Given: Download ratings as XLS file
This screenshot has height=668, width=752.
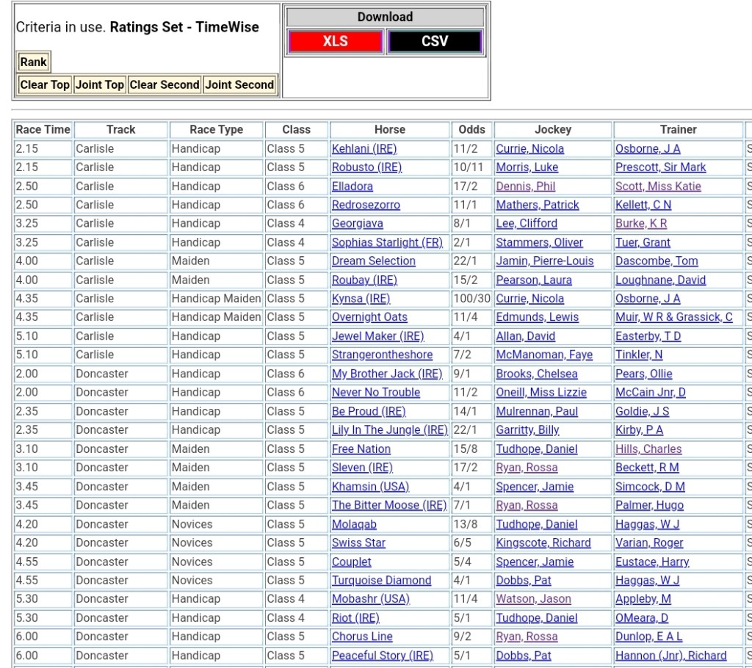Looking at the screenshot, I should tap(336, 41).
